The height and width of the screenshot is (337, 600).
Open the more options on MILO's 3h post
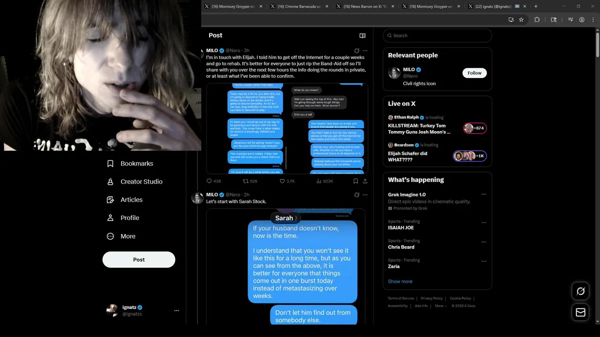[365, 51]
